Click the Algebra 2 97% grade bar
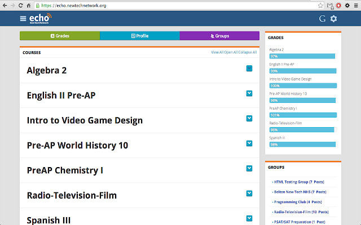 click(x=303, y=56)
